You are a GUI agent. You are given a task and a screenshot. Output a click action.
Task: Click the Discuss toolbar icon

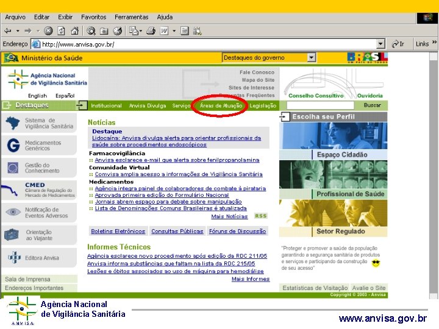(x=185, y=31)
